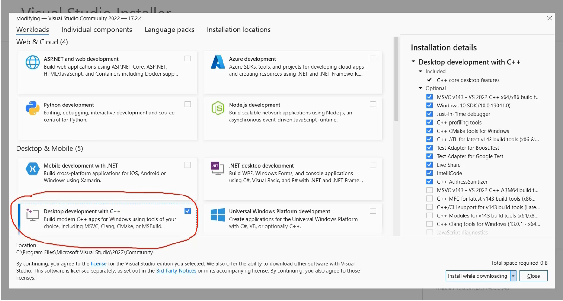Click the Universal Windows Platform logo icon
This screenshot has width=563, height=301.
tap(218, 215)
